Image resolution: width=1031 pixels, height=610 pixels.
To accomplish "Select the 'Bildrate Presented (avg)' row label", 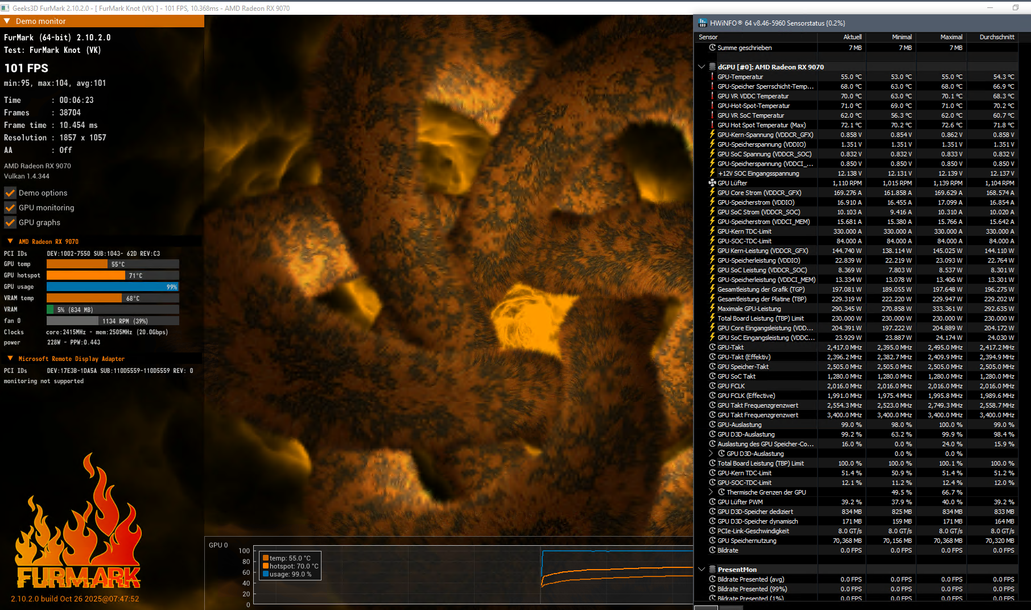I will [x=751, y=579].
